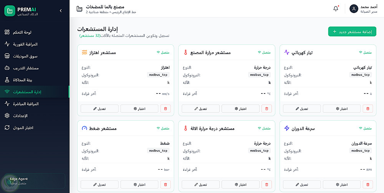Viewport: 384px width, 193px height.
Task: Delete the تيار كهربائي sensor using trash icon
Action: pos(368,109)
